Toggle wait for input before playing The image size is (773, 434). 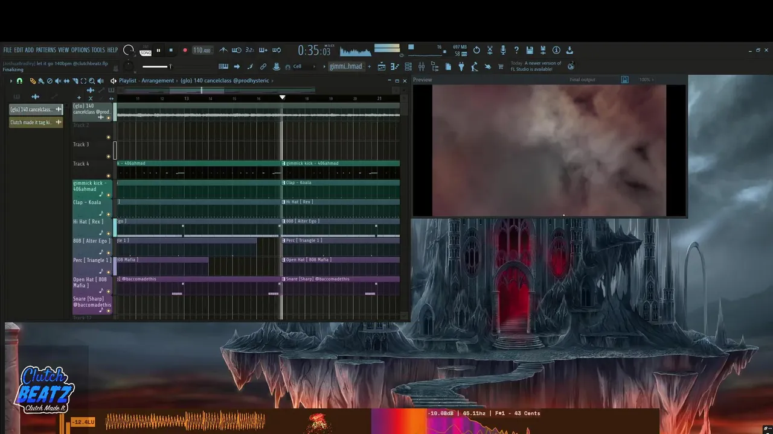tap(237, 50)
